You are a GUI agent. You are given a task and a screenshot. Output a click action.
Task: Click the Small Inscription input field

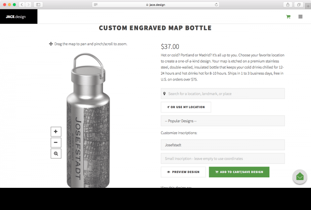pos(223,159)
